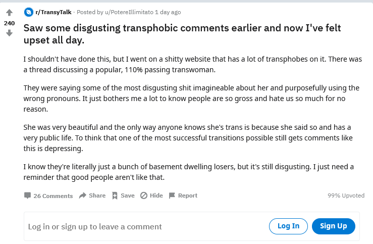This screenshot has height=244, width=373.
Task: Click the speech bubble comments icon
Action: click(27, 196)
